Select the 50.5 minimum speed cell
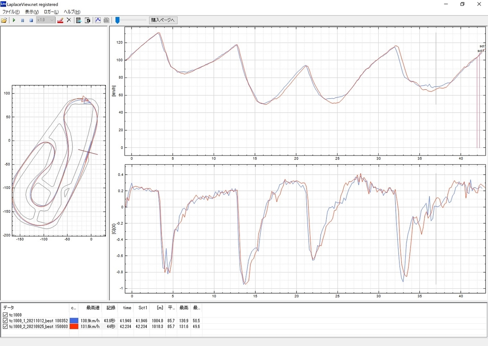 [x=196, y=320]
